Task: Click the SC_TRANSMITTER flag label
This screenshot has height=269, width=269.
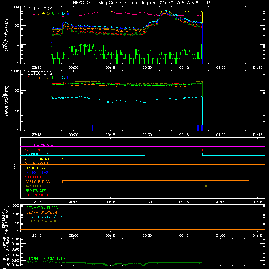Action: (39, 163)
